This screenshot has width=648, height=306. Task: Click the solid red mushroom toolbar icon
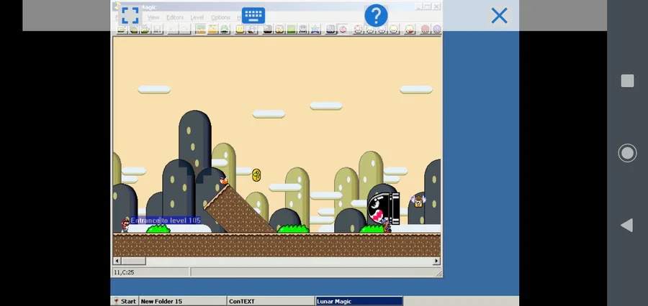tap(425, 29)
